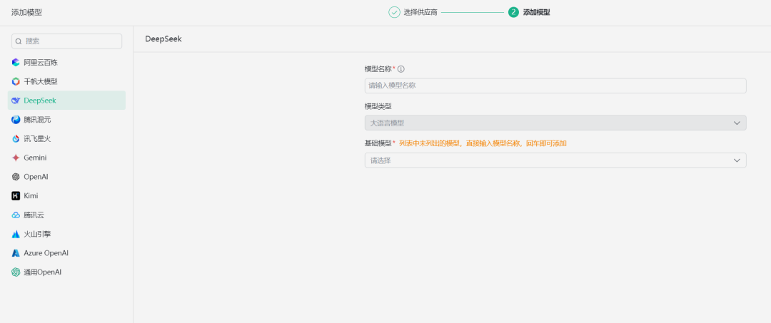Select 腾讯云 as the provider
The height and width of the screenshot is (323, 771).
(x=66, y=215)
